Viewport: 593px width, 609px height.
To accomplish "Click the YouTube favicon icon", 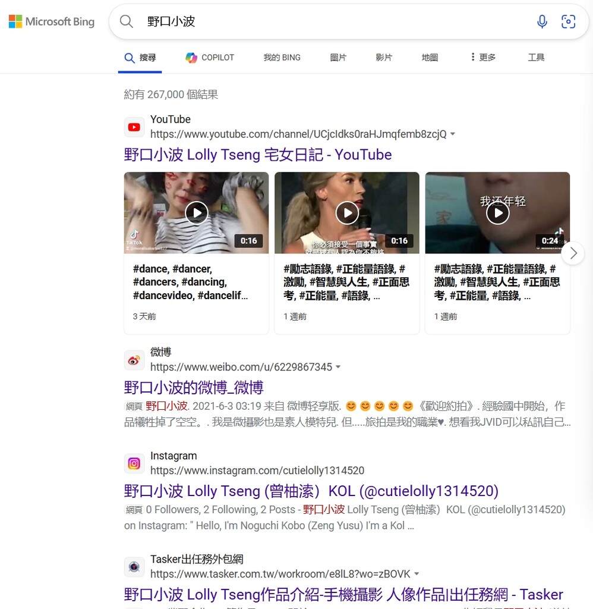I will click(134, 127).
